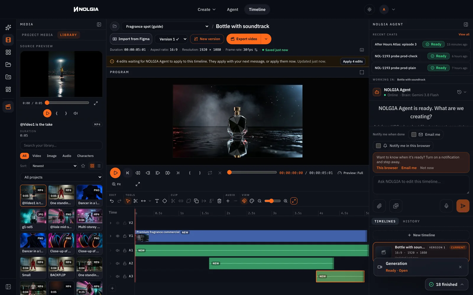Click the undo arrow in the Edit group
The height and width of the screenshot is (295, 473).
112,201
